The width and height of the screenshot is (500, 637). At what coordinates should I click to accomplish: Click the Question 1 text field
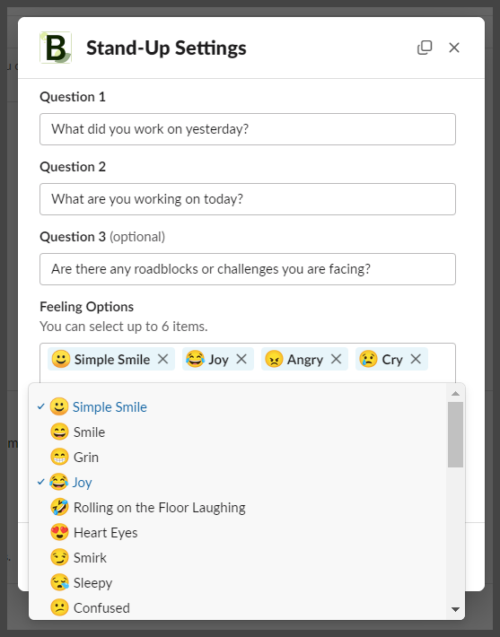(x=248, y=129)
